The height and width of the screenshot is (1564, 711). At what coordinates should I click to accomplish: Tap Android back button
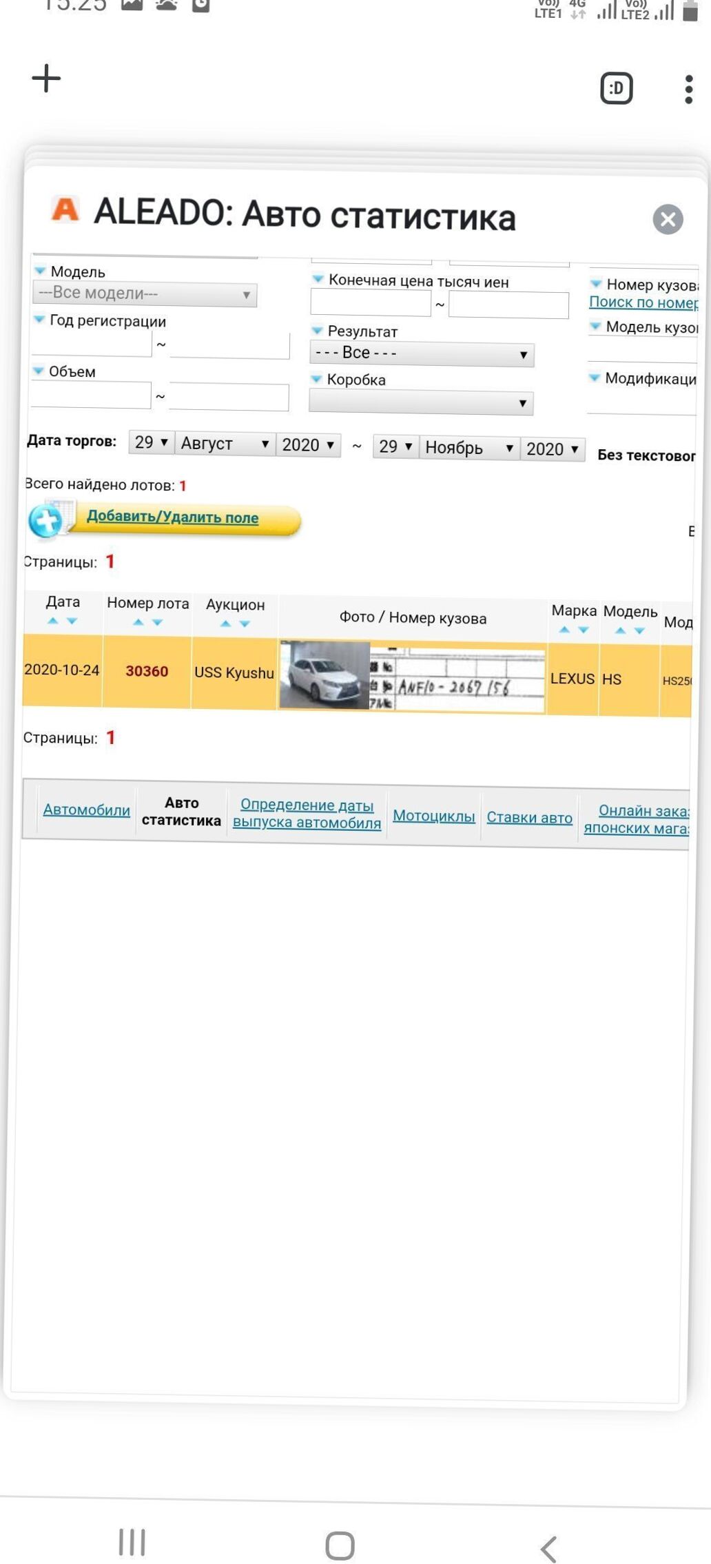(x=548, y=1549)
